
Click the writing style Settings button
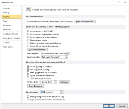point(64,82)
